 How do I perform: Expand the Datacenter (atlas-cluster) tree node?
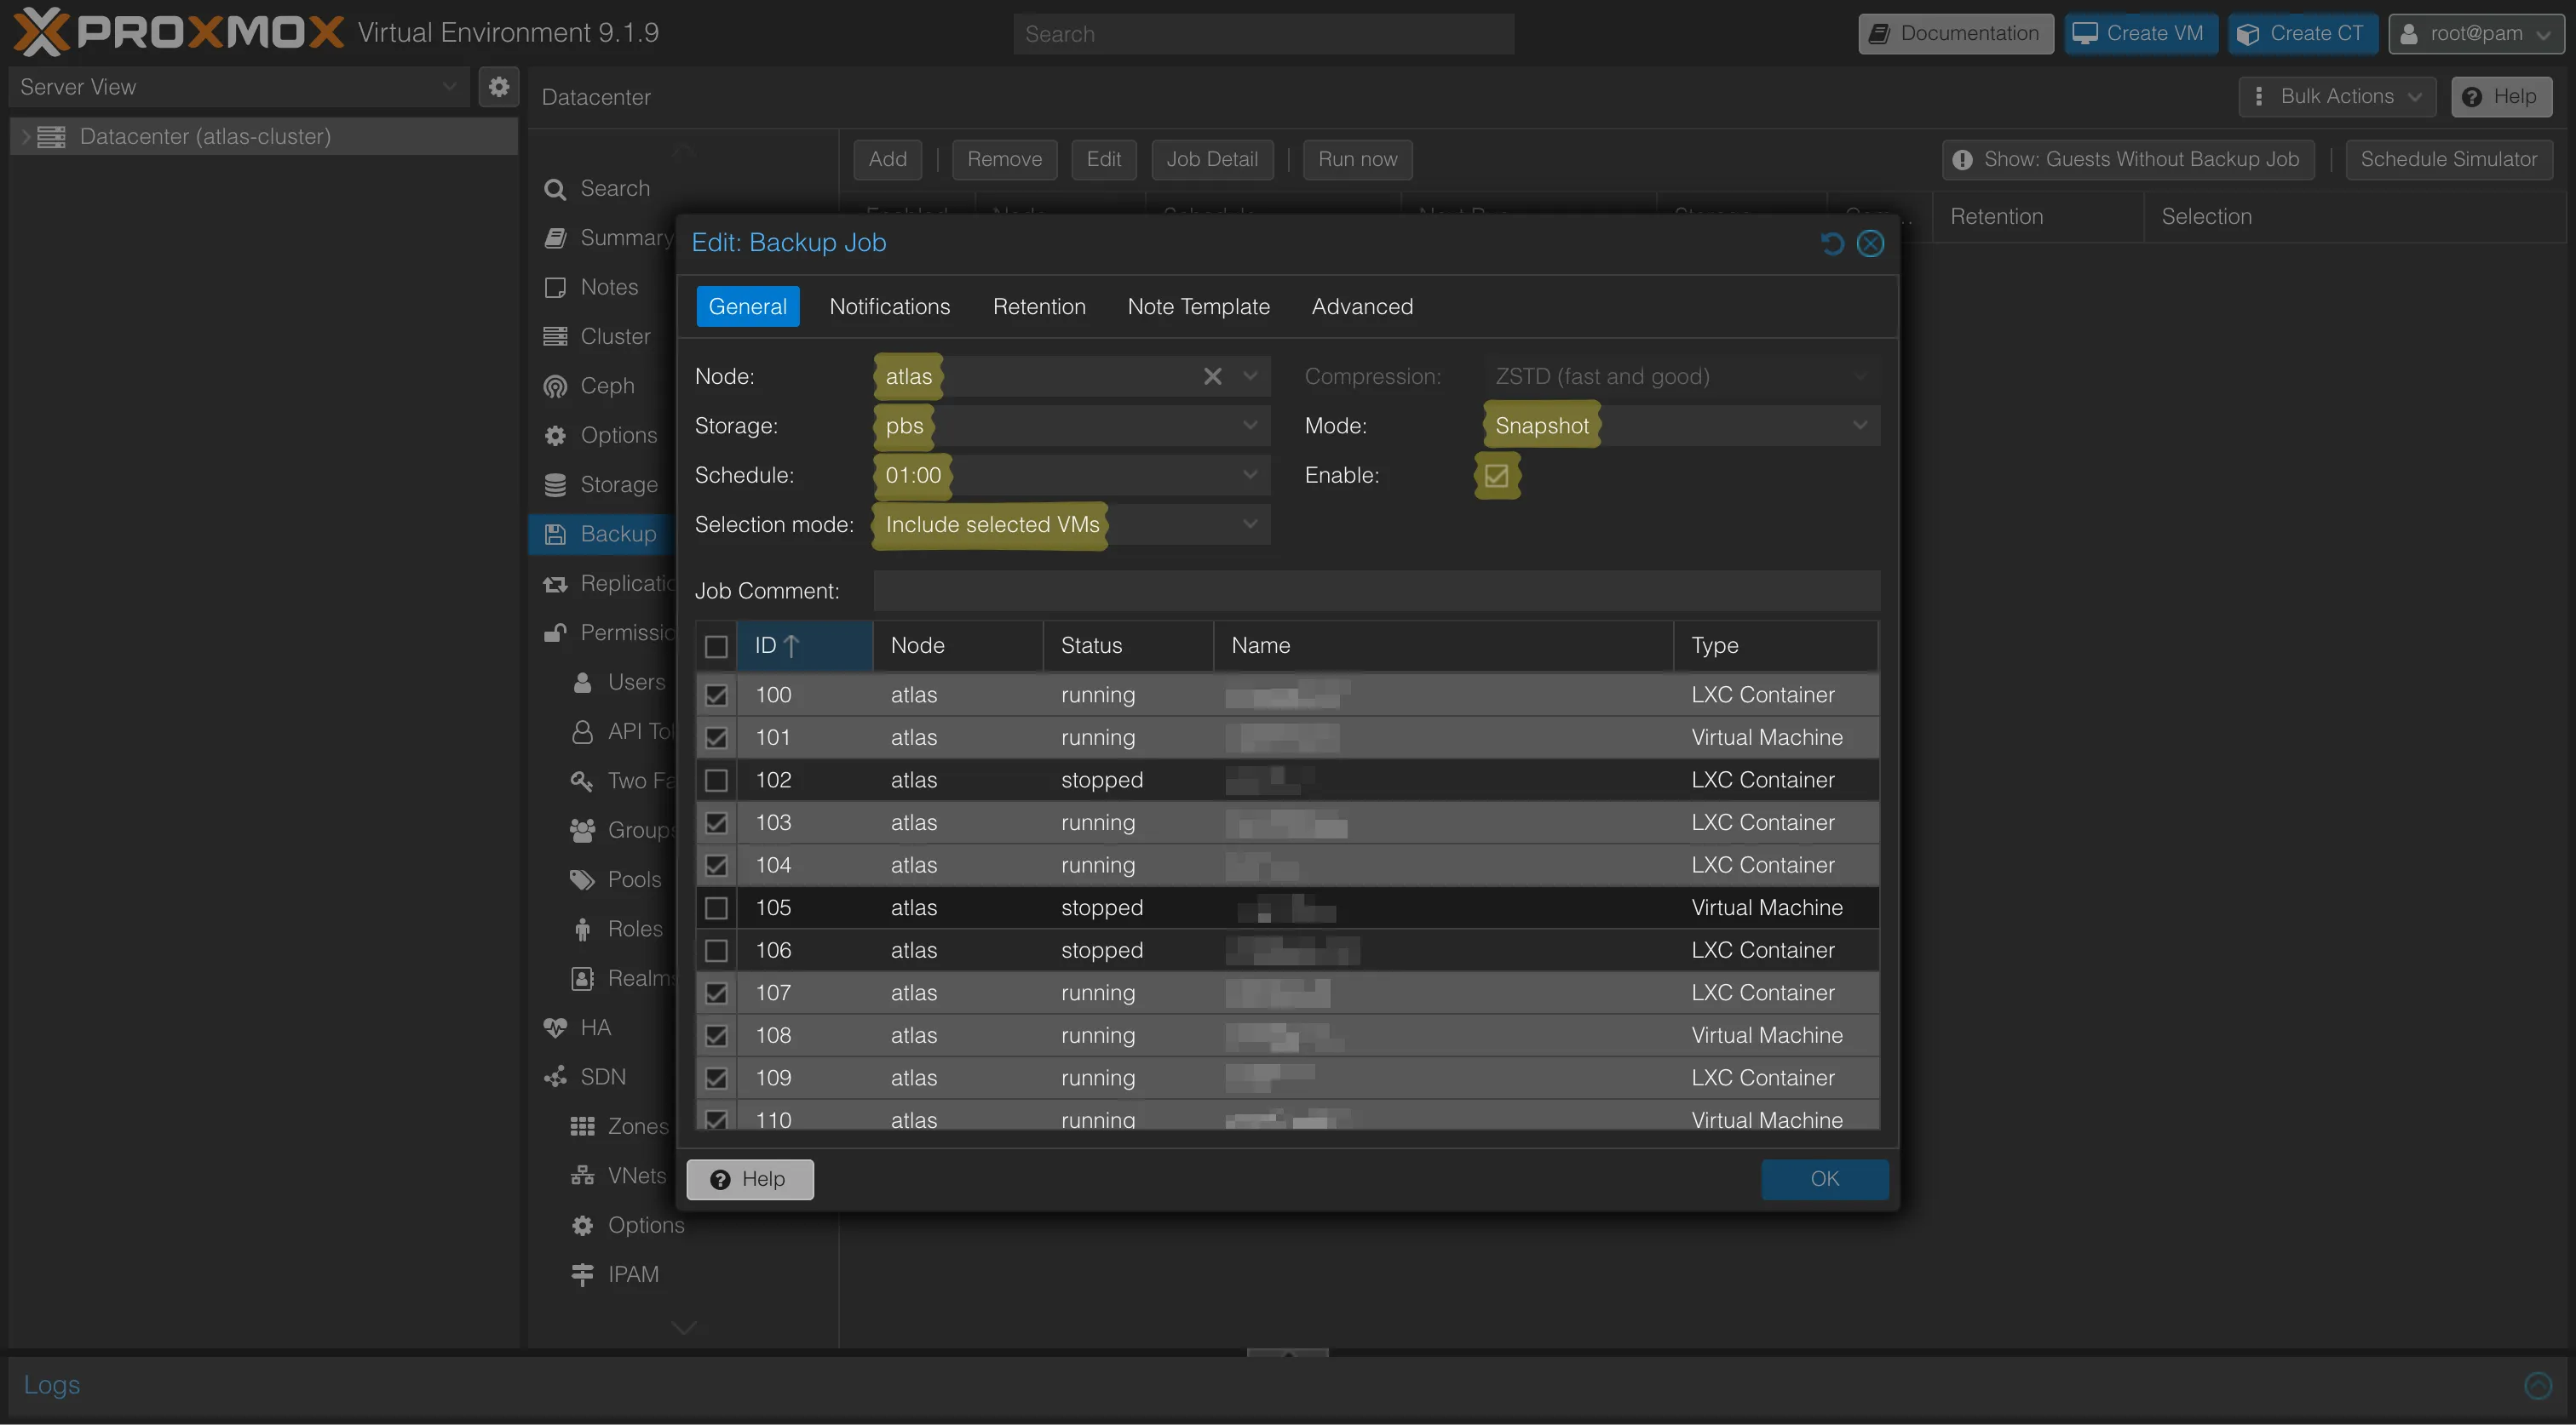click(x=26, y=137)
